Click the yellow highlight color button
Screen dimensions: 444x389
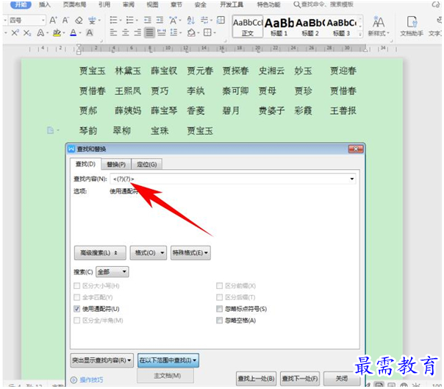tap(57, 33)
